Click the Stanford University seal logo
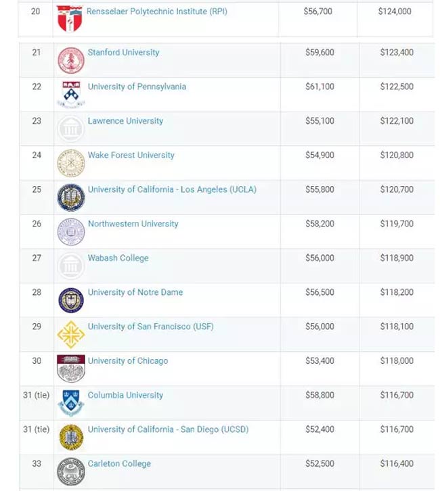Viewport: 440px width, 491px height. (x=71, y=60)
